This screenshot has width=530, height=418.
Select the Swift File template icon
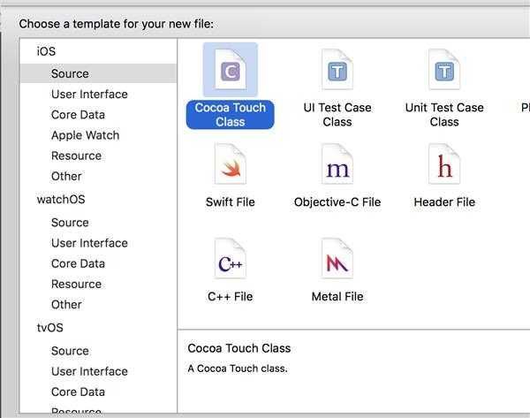(231, 164)
